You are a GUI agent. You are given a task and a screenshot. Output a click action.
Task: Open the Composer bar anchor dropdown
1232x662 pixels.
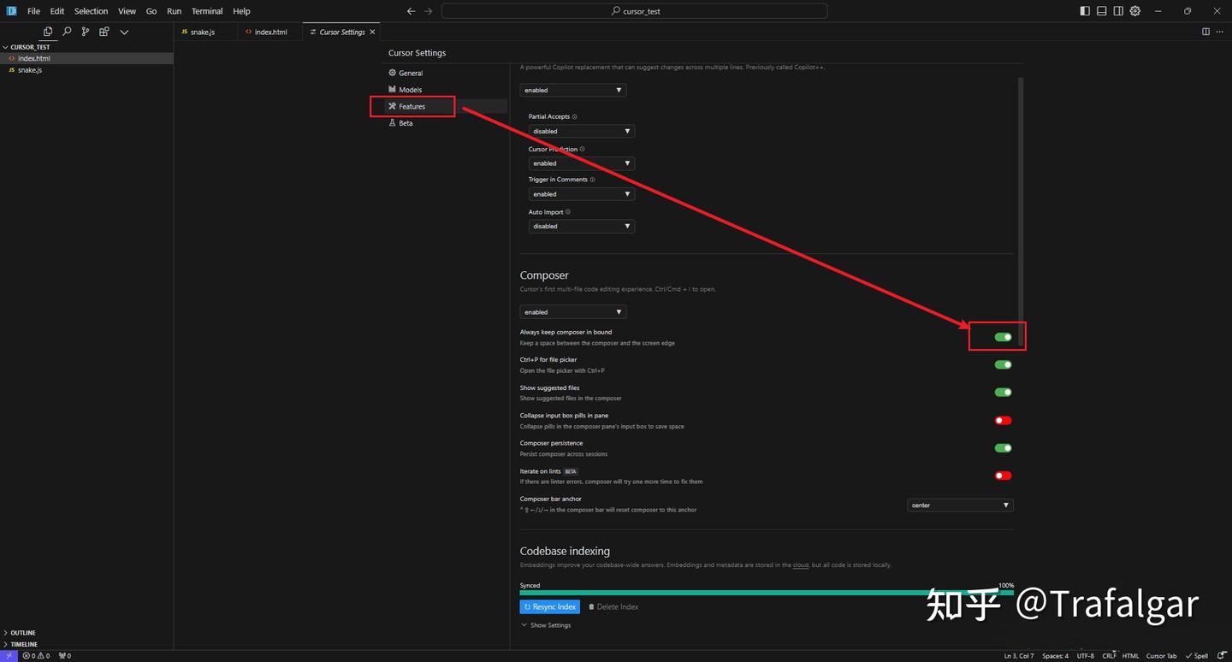point(960,505)
